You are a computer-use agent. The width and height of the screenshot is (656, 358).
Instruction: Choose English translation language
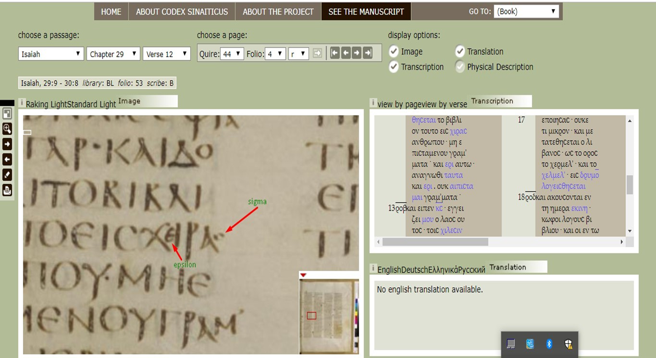point(389,270)
